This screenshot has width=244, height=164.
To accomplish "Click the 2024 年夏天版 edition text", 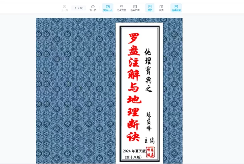I will pyautogui.click(x=135, y=151).
